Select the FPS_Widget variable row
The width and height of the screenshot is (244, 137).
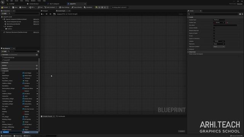point(19,117)
